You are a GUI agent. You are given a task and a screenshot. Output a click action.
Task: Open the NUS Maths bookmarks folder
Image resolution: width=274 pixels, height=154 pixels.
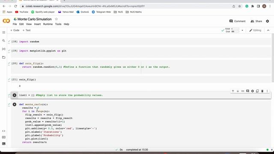click(x=134, y=12)
